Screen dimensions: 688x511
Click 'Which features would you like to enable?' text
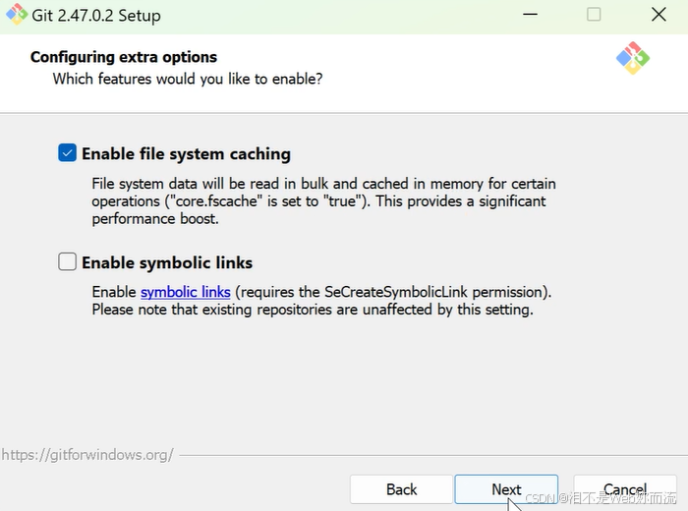(188, 79)
